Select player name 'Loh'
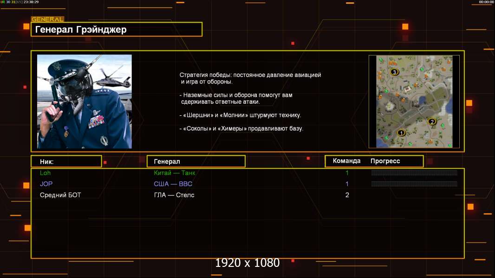Viewport: 495px width, 278px height. [45, 173]
